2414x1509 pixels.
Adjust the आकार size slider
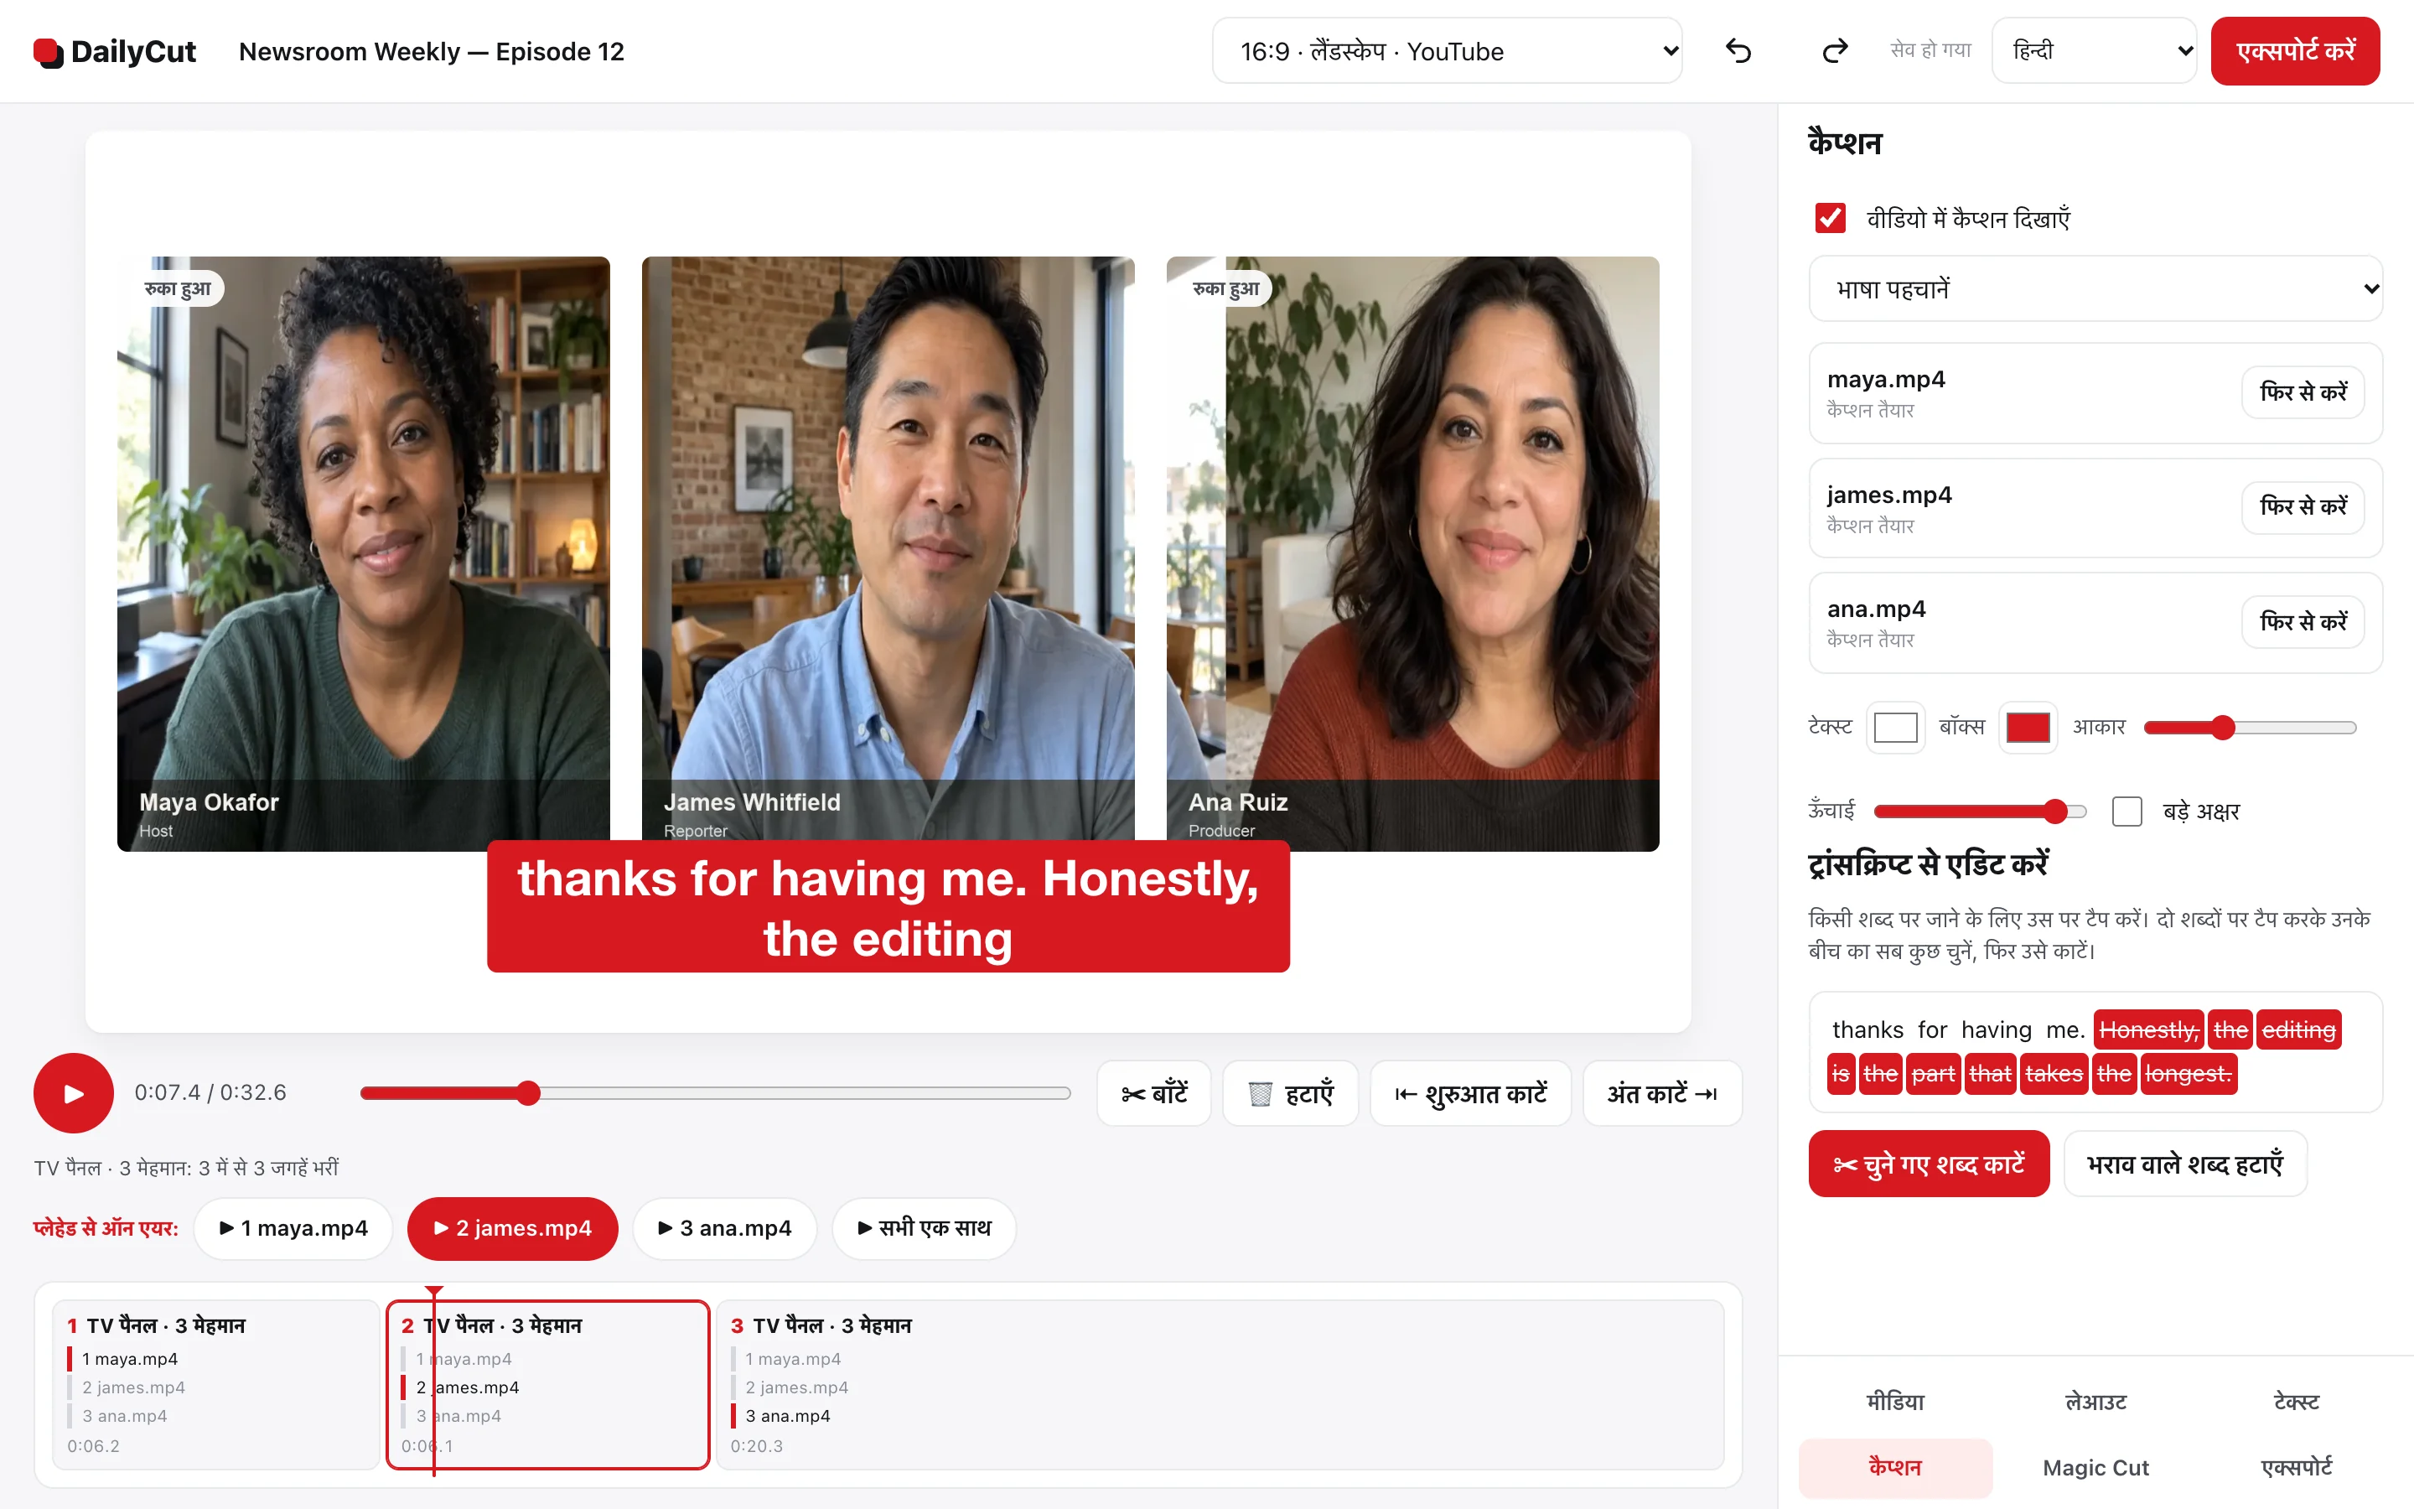(x=2251, y=728)
